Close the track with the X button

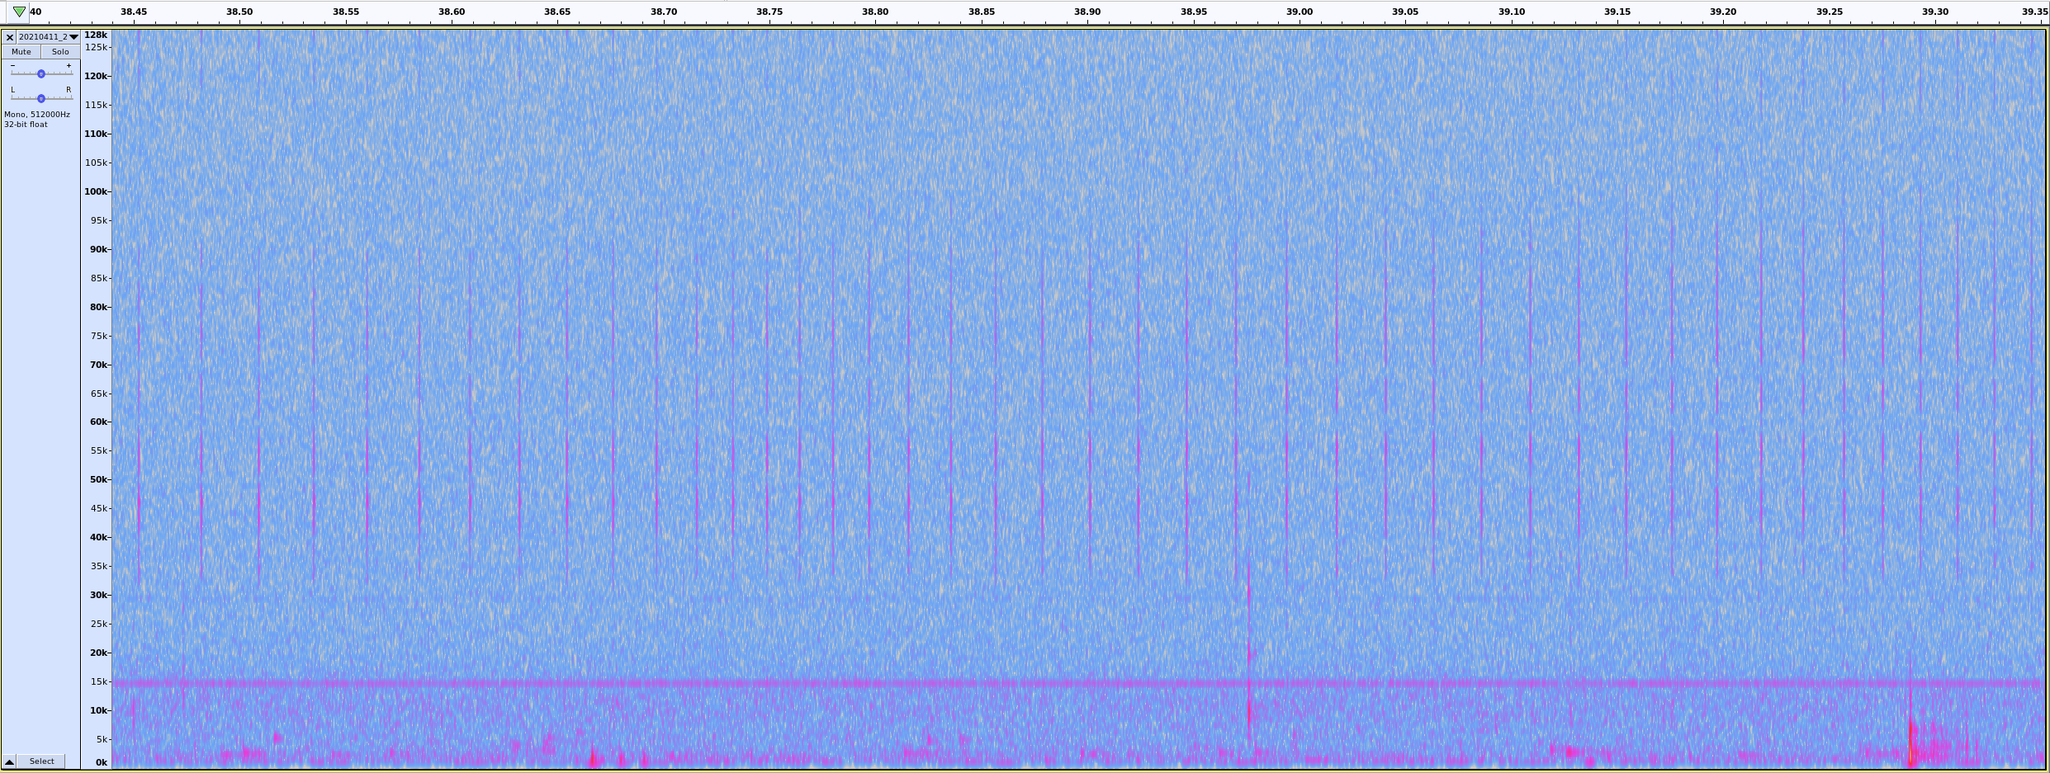click(x=10, y=37)
